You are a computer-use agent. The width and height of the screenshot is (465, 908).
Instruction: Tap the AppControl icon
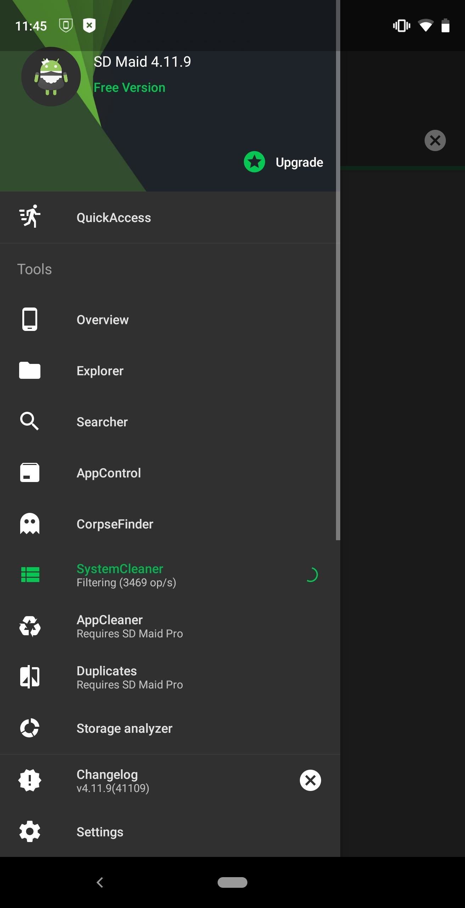coord(30,472)
